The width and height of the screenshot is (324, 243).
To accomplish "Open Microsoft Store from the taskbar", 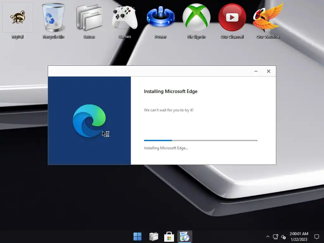I will click(x=169, y=237).
